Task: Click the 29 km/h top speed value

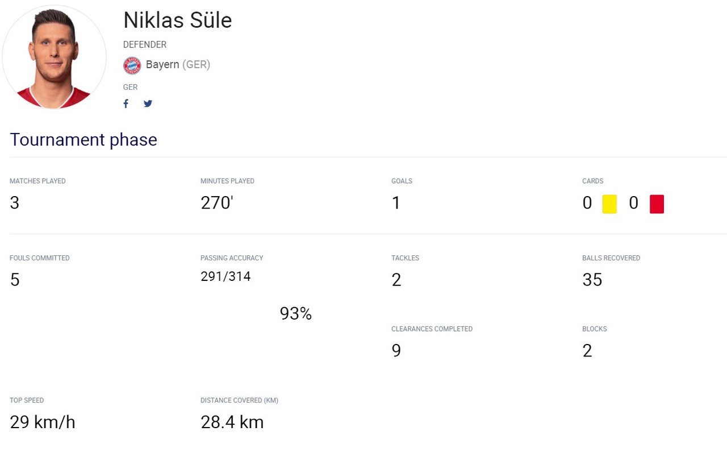Action: 43,422
